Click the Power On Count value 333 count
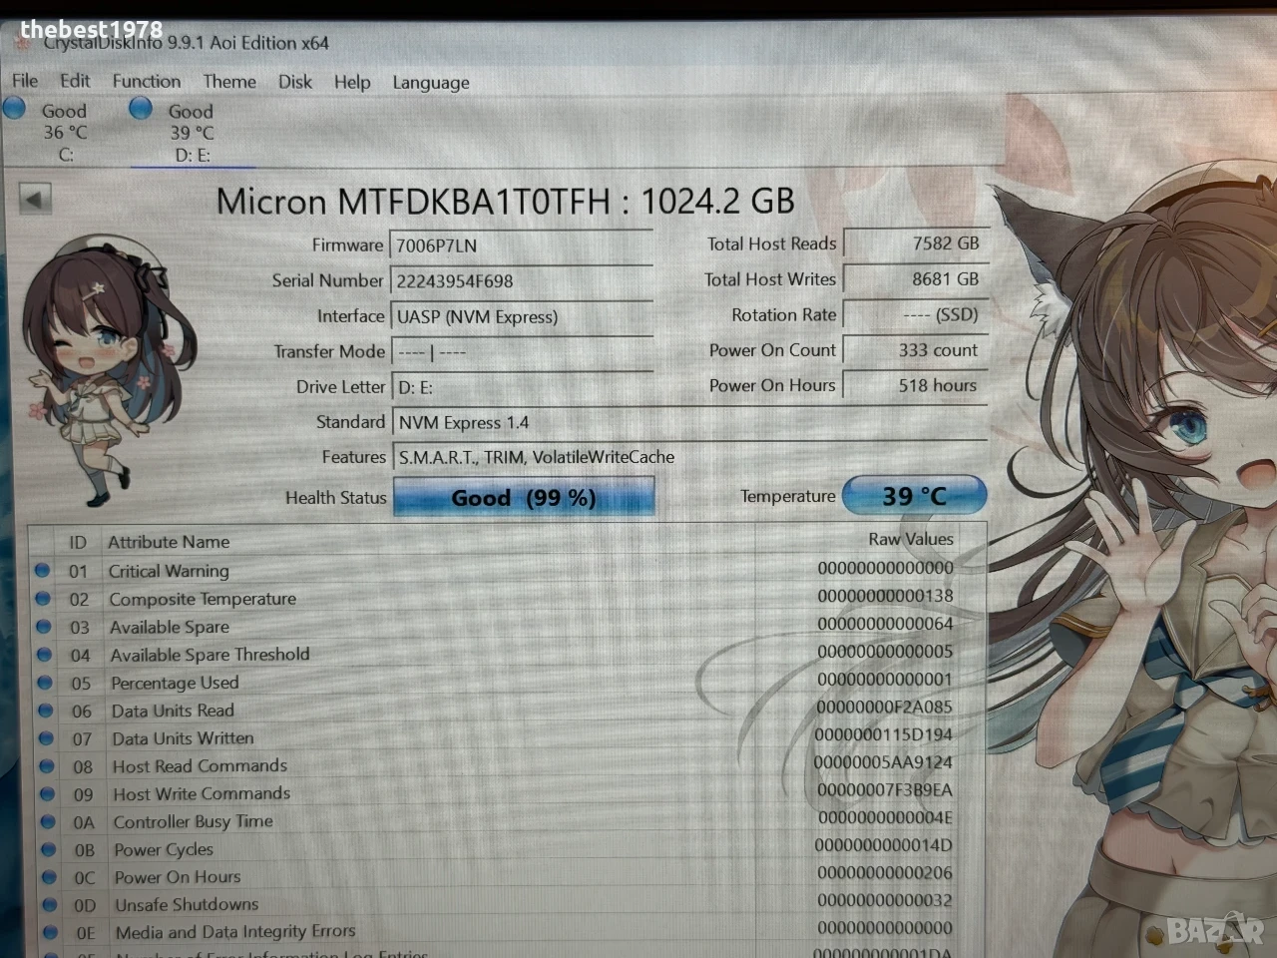Viewport: 1277px width, 958px height. click(x=916, y=350)
